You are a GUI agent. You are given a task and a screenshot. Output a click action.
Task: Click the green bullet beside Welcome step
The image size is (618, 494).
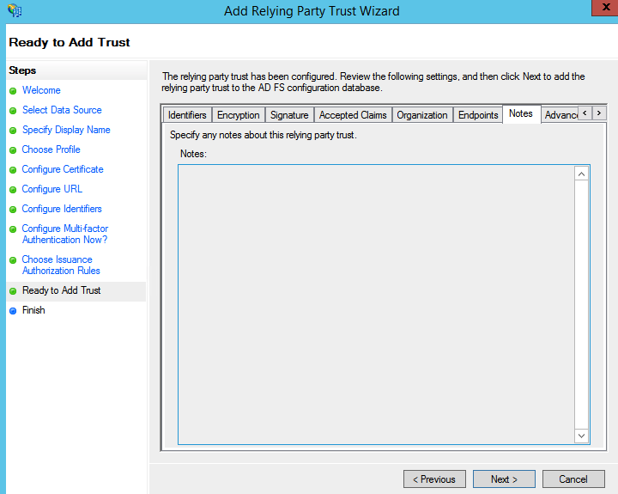tap(13, 91)
